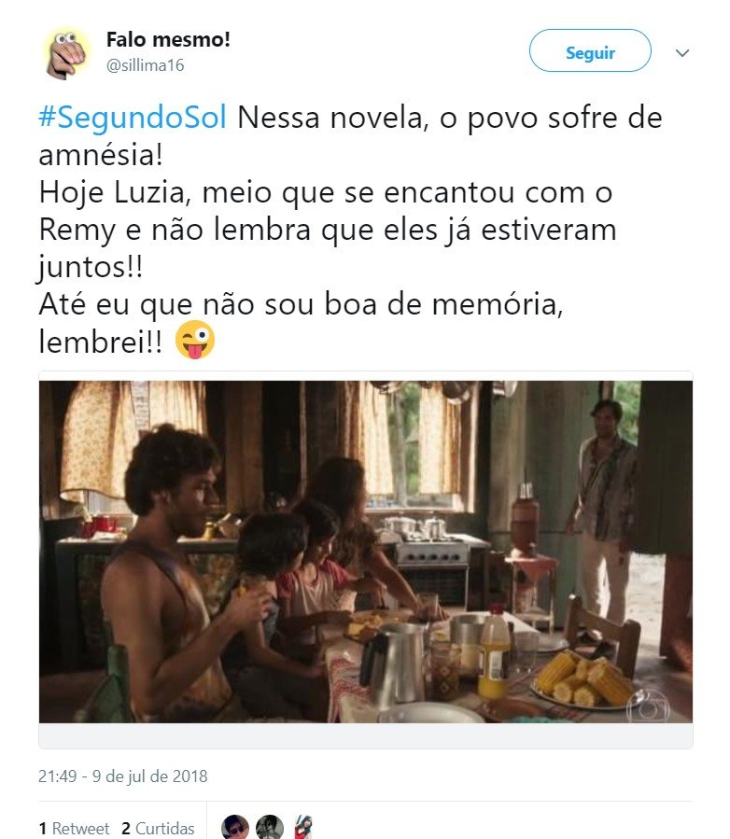Viewport: 730px width, 839px height.
Task: Open the second gray-toned liker avatar
Action: point(269,827)
